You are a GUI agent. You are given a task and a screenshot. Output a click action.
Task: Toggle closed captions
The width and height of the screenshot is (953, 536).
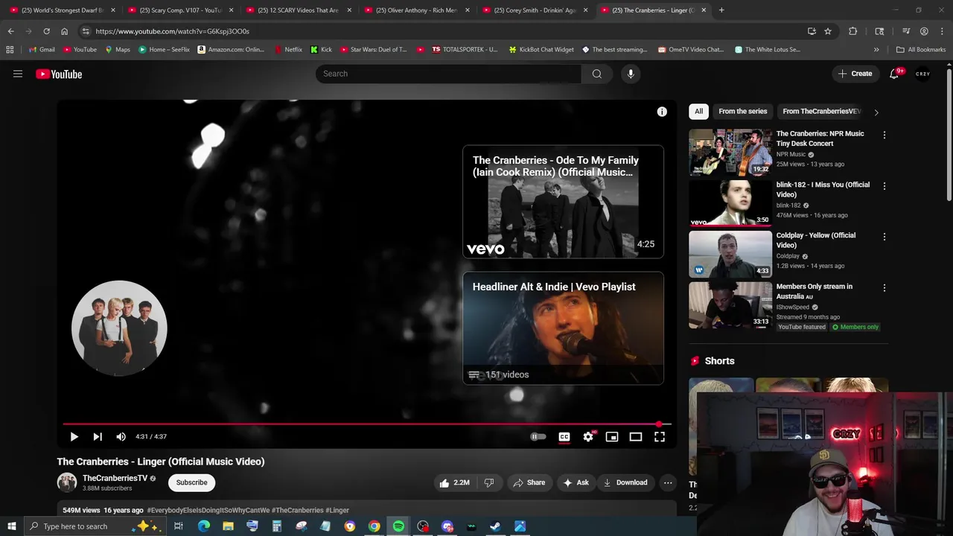[564, 437]
